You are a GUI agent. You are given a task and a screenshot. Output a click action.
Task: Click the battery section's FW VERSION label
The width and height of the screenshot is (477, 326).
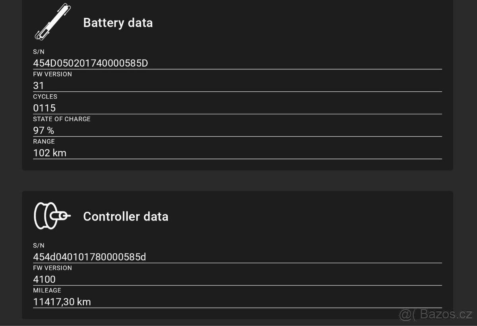(x=52, y=74)
